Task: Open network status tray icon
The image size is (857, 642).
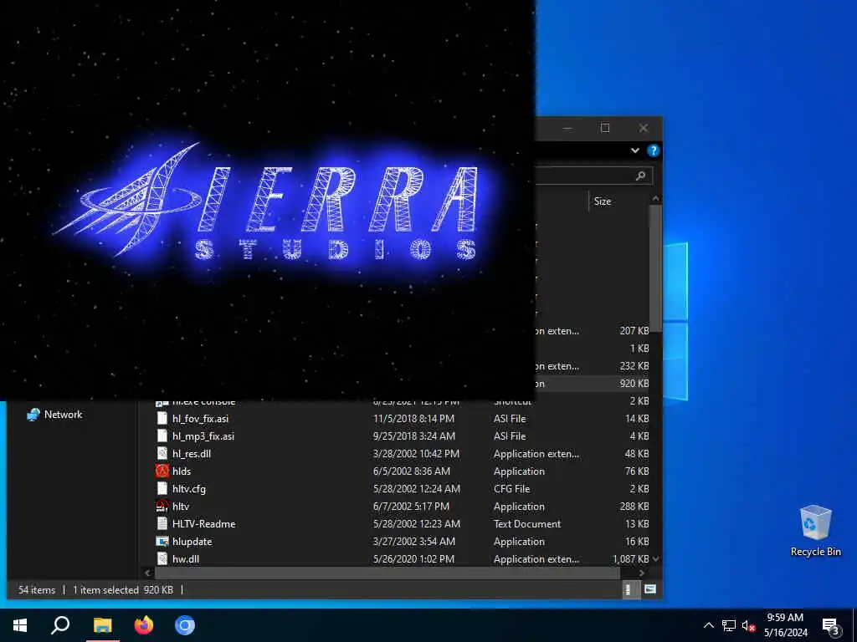Action: tap(729, 625)
